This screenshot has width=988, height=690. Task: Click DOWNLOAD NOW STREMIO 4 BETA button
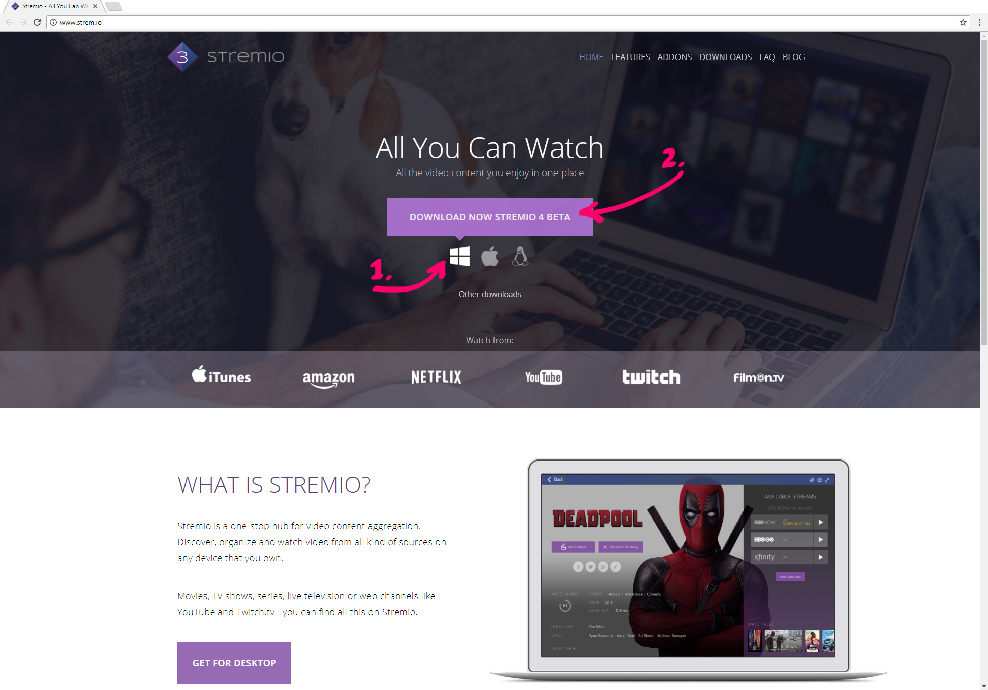[490, 217]
